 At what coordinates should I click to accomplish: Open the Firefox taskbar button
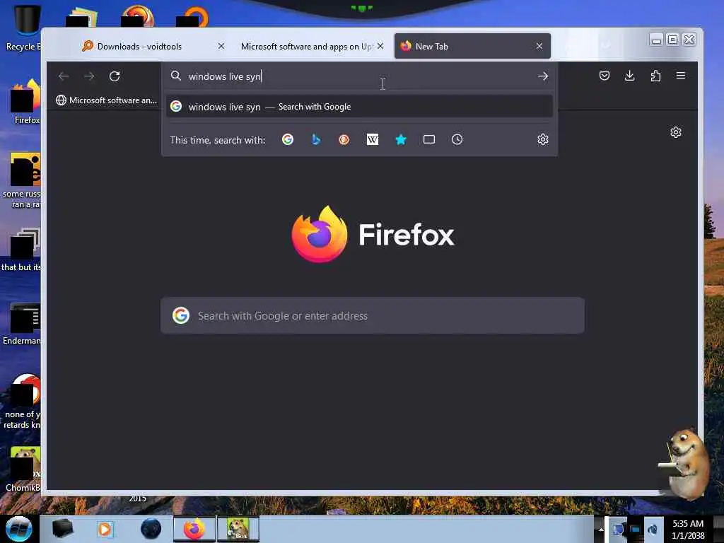(194, 529)
